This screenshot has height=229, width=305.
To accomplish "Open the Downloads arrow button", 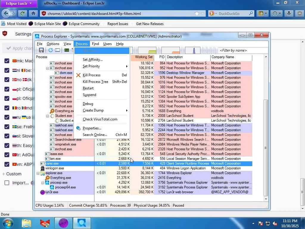I will (x=289, y=13).
